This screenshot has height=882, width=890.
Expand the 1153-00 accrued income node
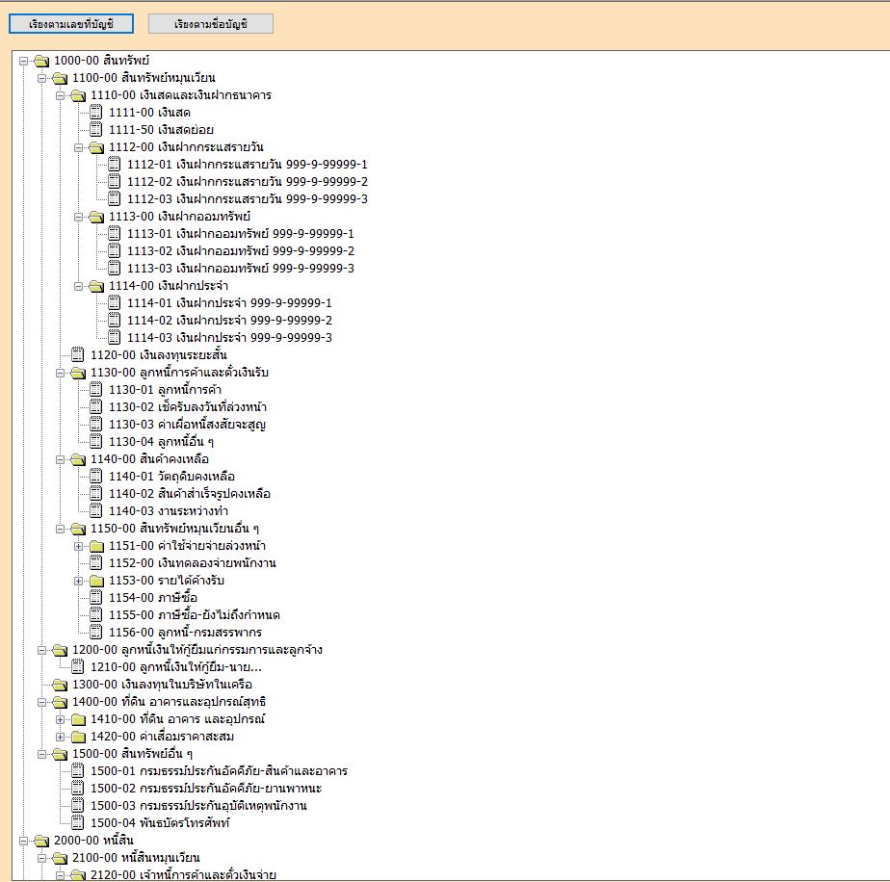[79, 581]
